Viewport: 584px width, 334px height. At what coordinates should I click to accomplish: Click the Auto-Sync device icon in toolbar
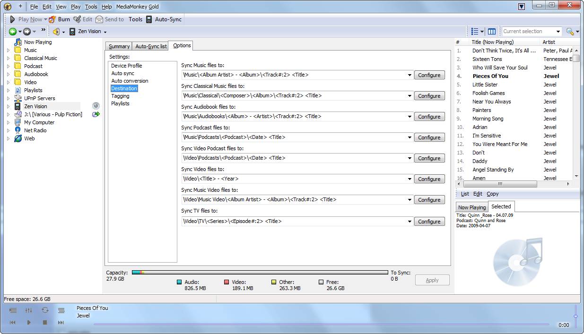point(149,19)
